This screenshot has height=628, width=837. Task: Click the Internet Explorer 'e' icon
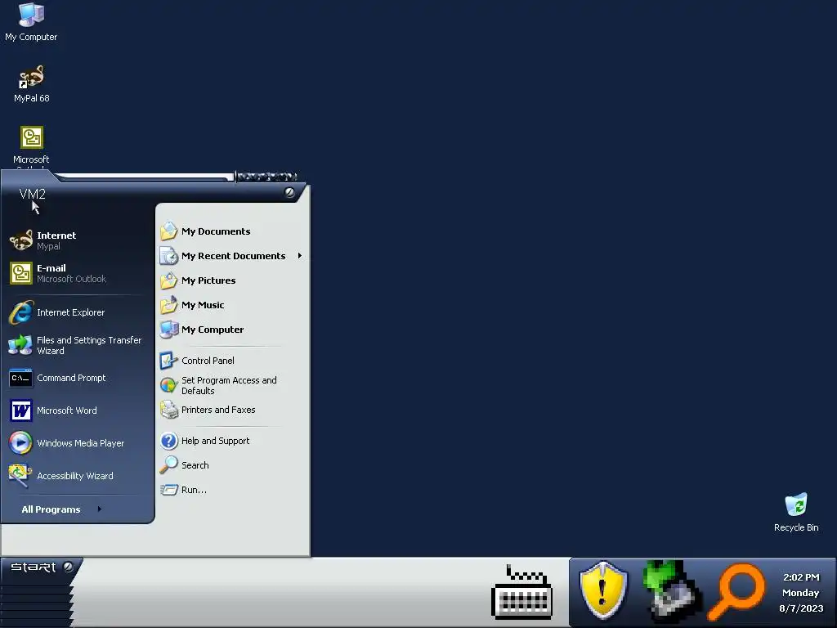tap(20, 312)
